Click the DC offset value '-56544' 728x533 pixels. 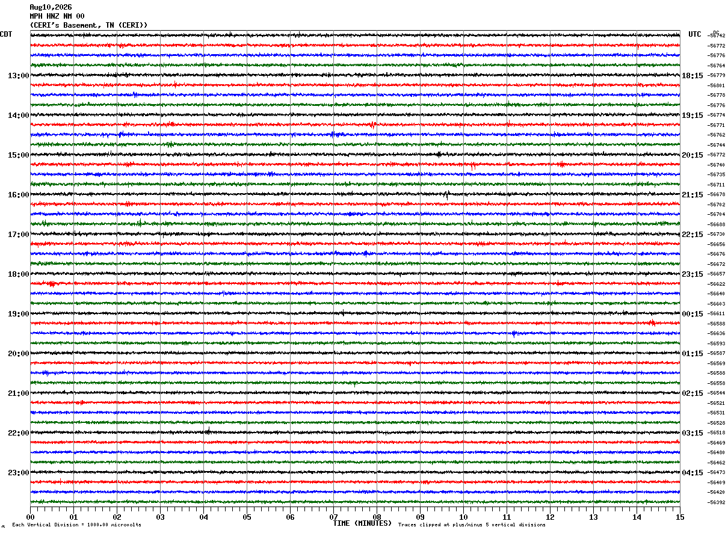point(717,393)
